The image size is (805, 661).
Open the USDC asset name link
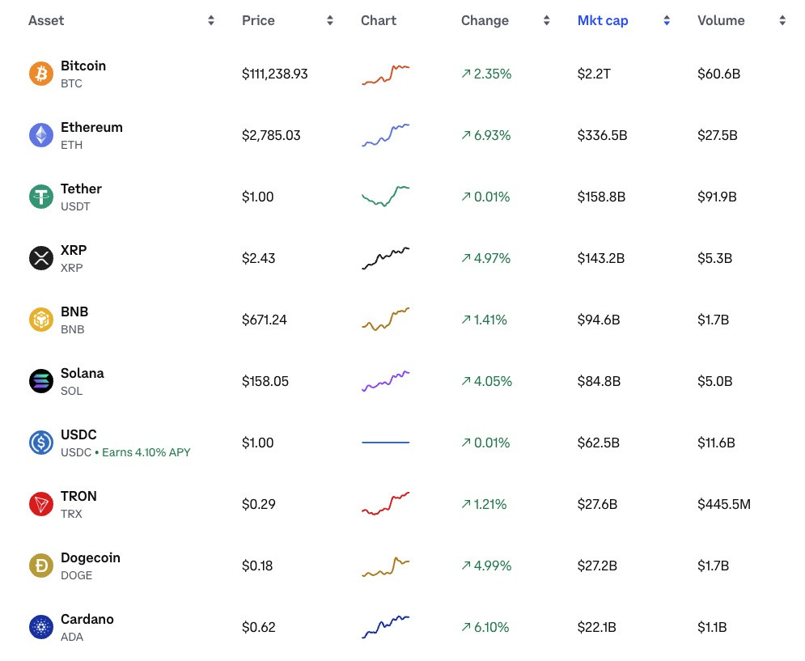point(78,434)
